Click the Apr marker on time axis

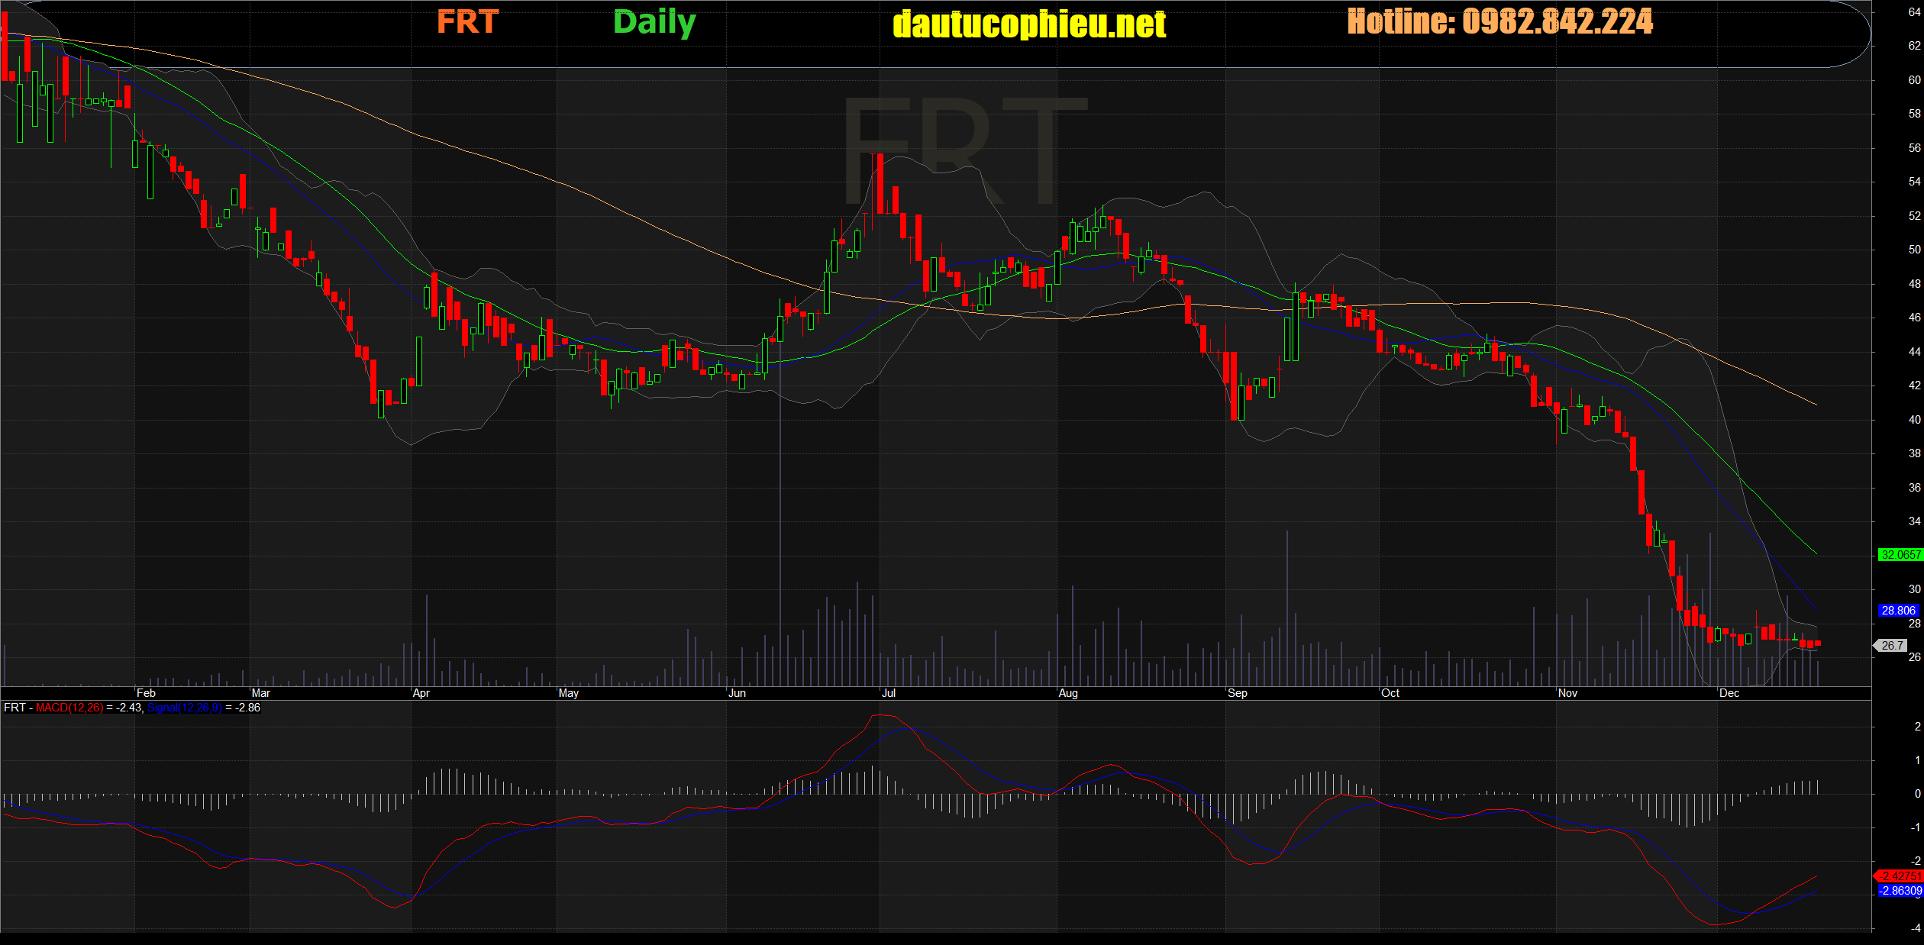pyautogui.click(x=421, y=693)
